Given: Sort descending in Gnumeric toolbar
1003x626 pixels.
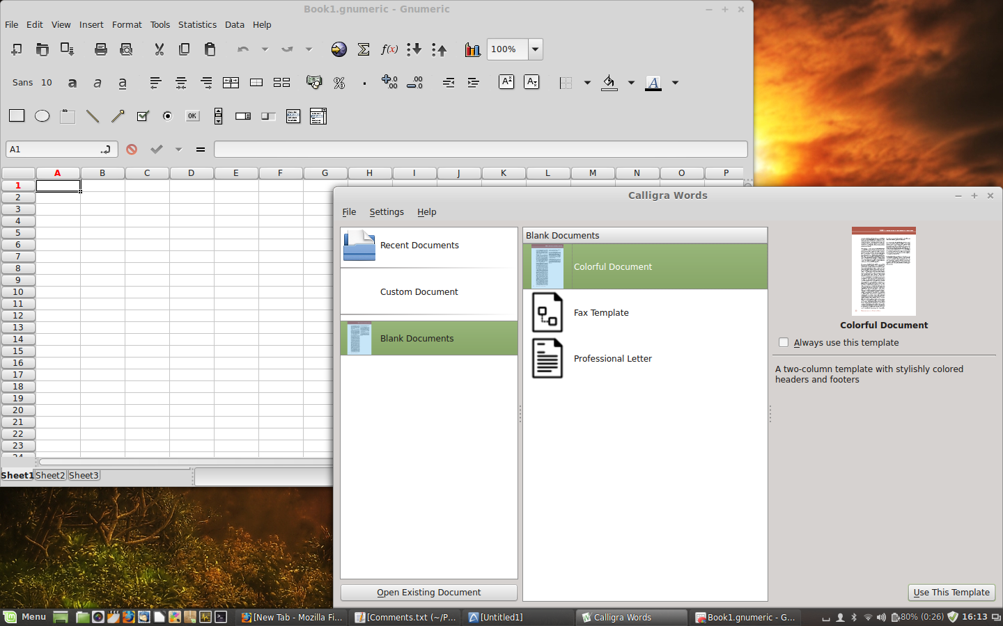Looking at the screenshot, I should click(x=440, y=49).
